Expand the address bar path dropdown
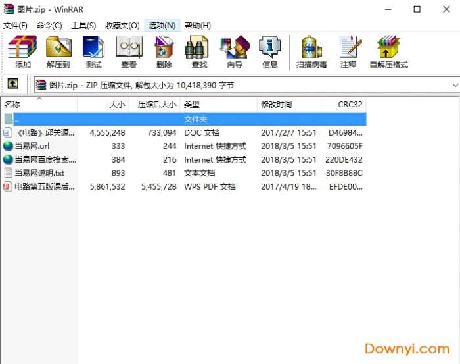Screen dimensions: 460x364 tap(455, 85)
